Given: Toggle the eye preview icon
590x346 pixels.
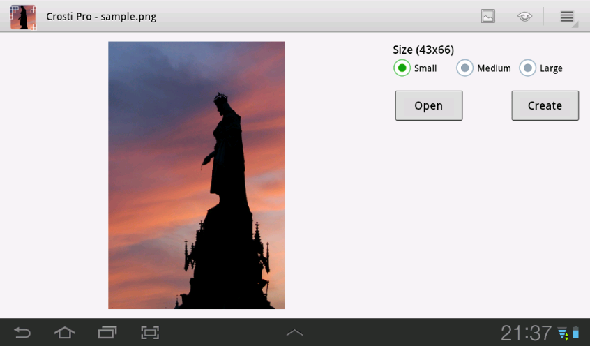Looking at the screenshot, I should [524, 17].
